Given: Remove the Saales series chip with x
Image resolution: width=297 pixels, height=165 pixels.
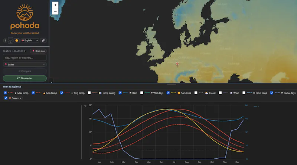Looking at the screenshot, I should pos(20,98).
